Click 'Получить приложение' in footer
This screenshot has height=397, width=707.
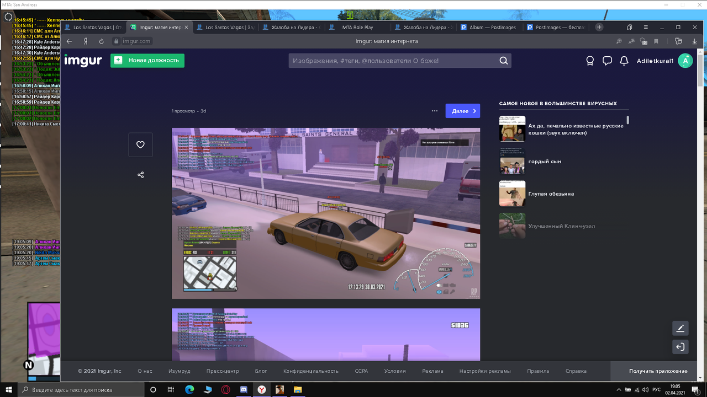point(658,371)
